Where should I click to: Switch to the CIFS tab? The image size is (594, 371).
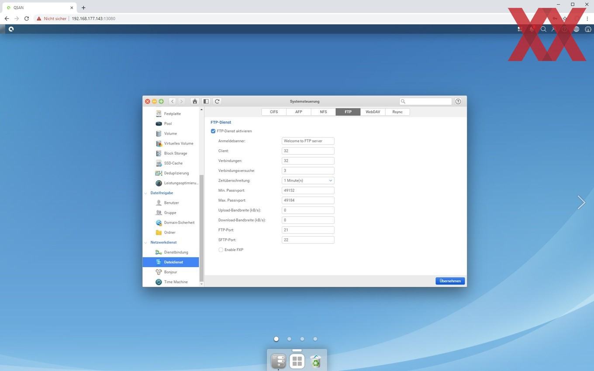[274, 112]
